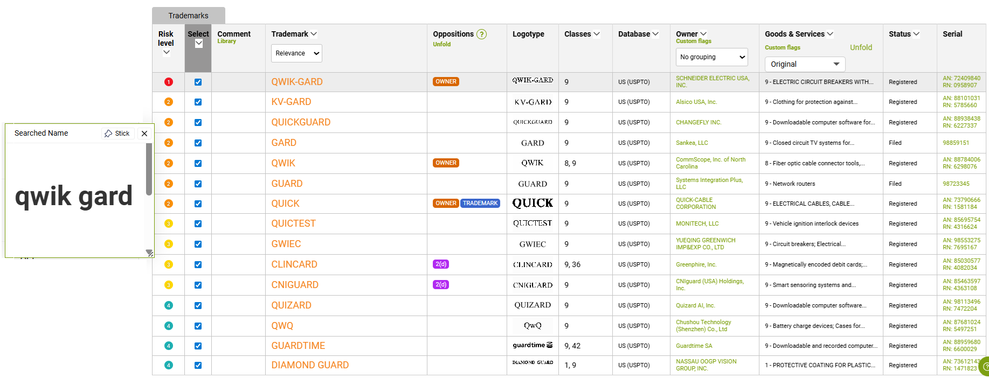Click the 'Filed' status for GARD

(895, 143)
